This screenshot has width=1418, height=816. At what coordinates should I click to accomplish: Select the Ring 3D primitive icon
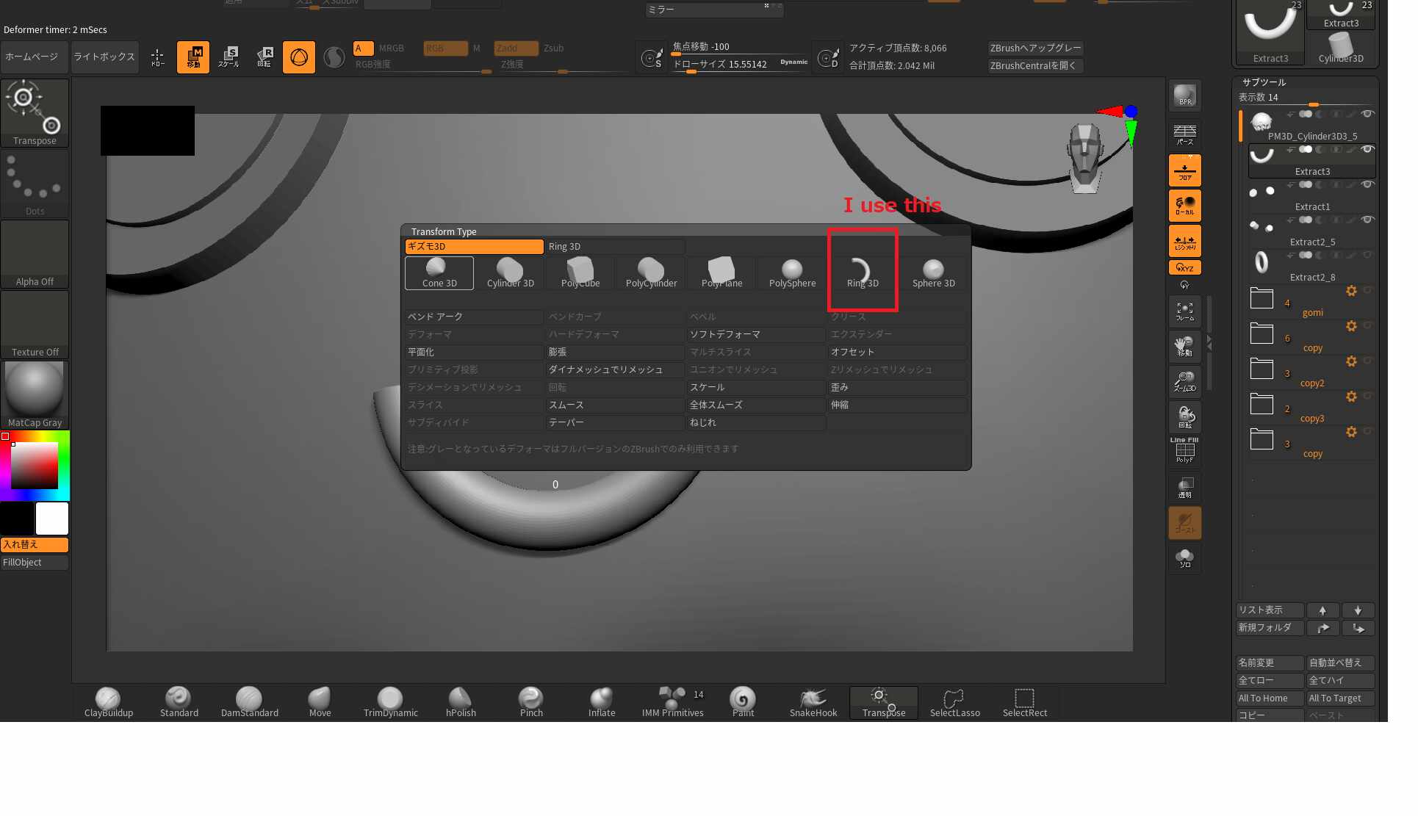pyautogui.click(x=862, y=272)
